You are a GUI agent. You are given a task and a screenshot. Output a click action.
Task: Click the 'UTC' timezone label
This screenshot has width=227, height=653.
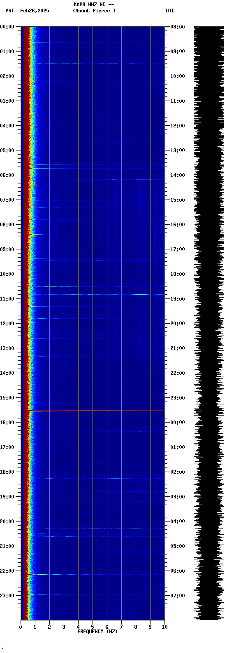[x=170, y=11]
